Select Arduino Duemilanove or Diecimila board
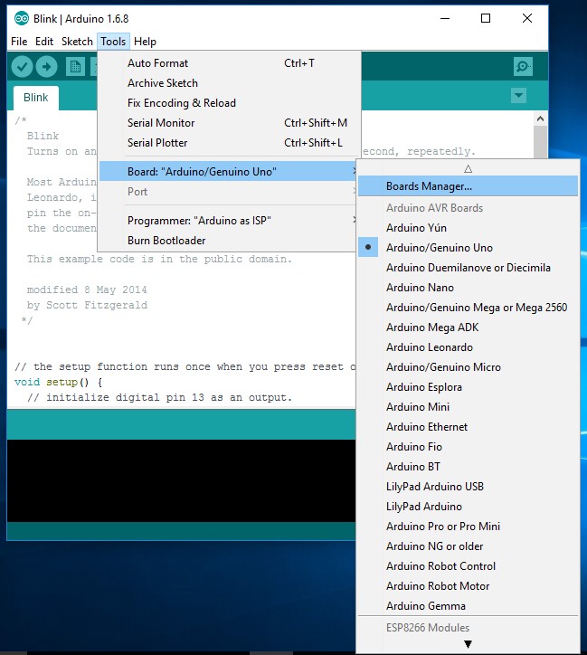This screenshot has height=655, width=587. click(x=468, y=268)
